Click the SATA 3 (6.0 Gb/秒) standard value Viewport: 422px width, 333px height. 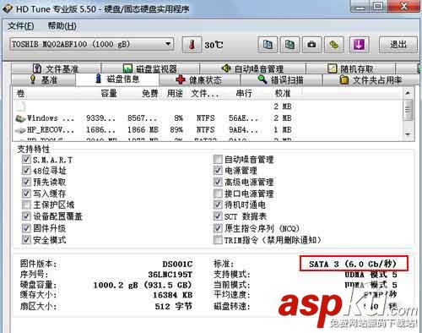point(353,264)
